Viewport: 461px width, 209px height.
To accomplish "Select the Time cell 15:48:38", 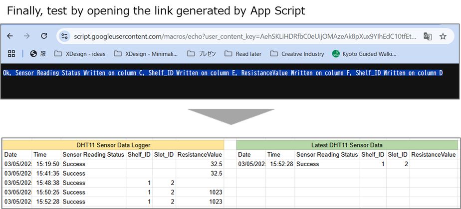I will pyautogui.click(x=46, y=183).
